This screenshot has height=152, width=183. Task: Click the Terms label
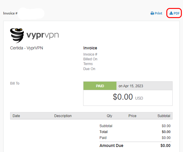click(88, 64)
